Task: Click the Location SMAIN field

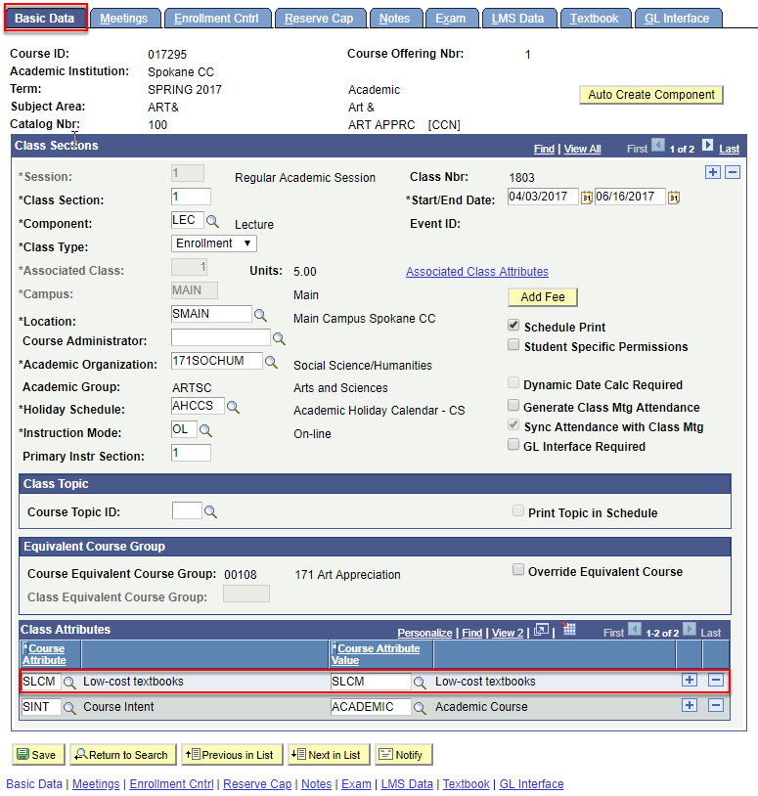Action: pos(211,314)
